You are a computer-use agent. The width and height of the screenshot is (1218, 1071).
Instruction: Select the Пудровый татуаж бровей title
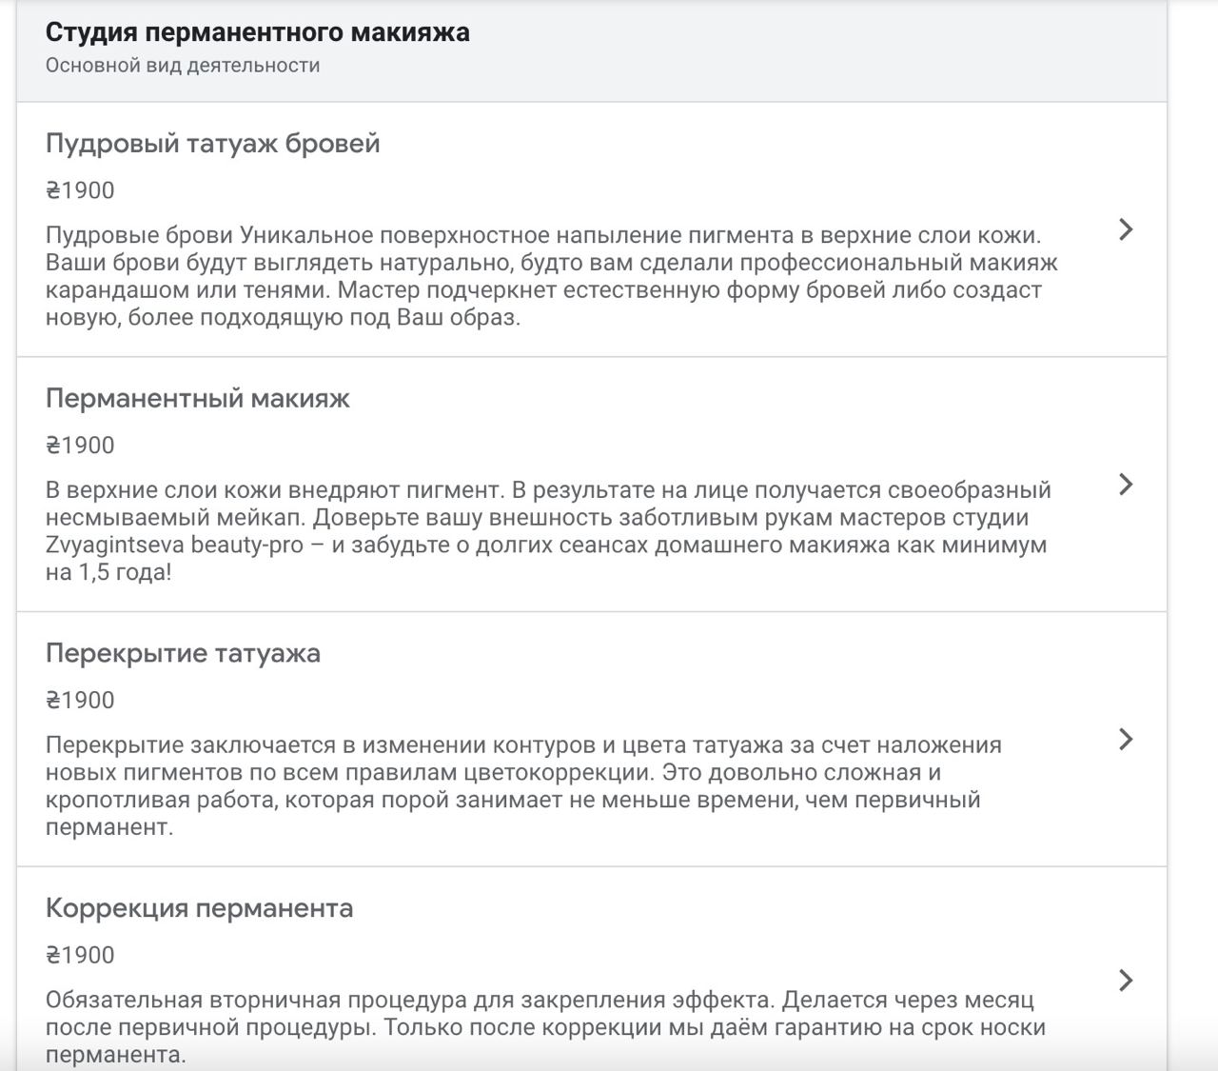tap(213, 144)
